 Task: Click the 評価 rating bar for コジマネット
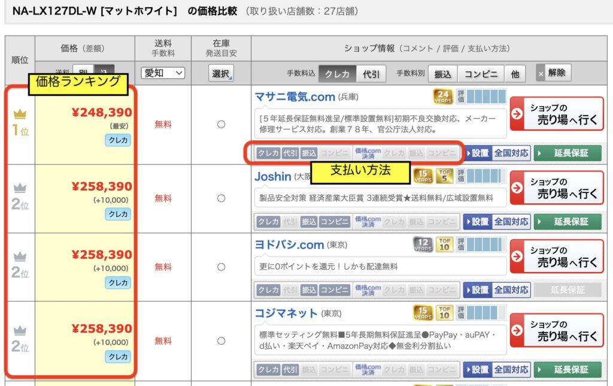point(481,312)
